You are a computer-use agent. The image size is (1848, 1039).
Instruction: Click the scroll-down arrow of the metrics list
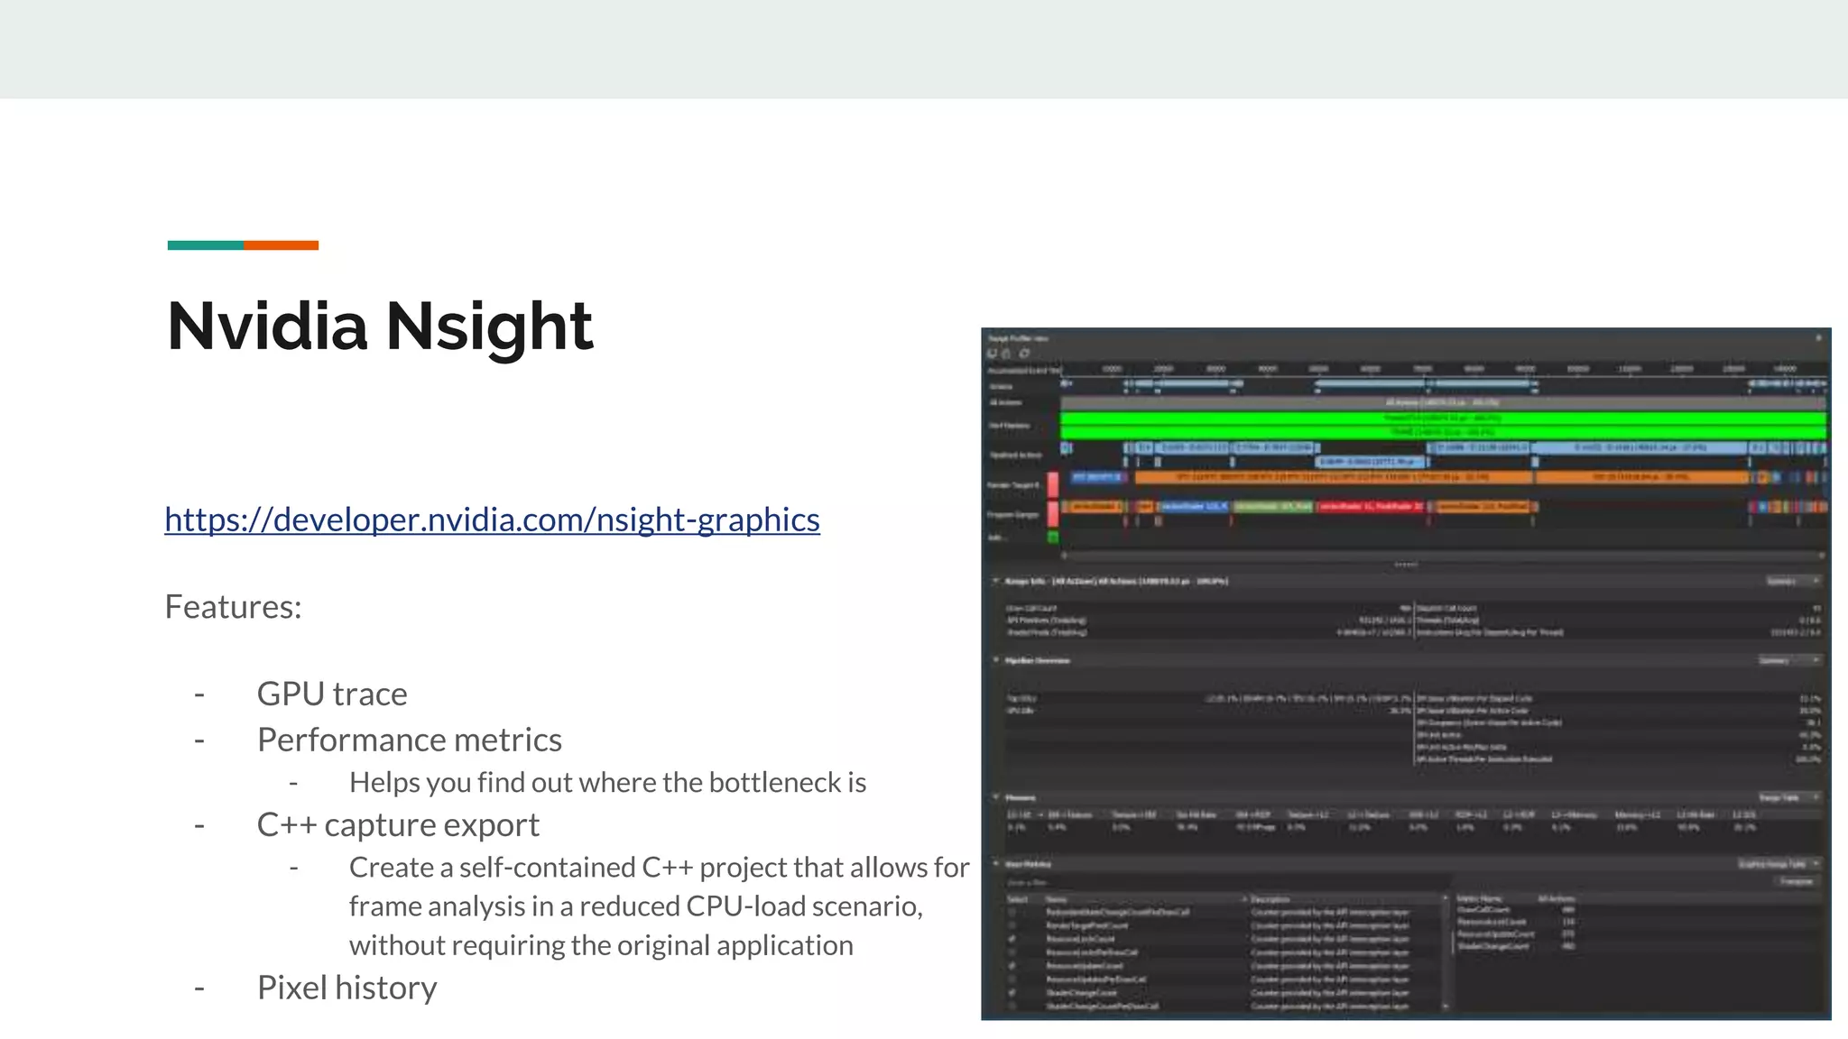(x=1446, y=1007)
